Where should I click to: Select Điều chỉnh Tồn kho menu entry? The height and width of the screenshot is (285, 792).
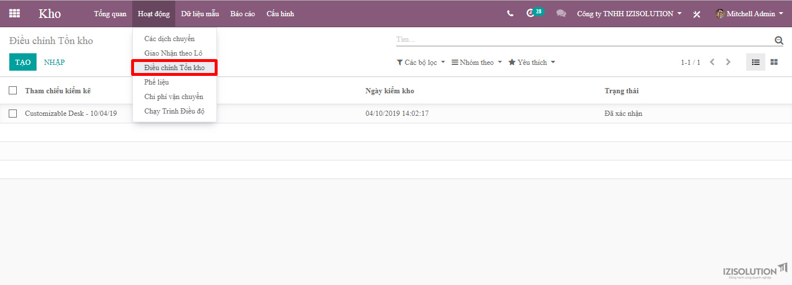(175, 68)
